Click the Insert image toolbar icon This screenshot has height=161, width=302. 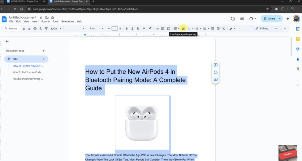click(x=169, y=28)
